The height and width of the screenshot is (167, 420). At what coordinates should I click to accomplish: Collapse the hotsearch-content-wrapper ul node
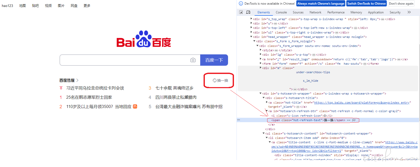[264, 133]
